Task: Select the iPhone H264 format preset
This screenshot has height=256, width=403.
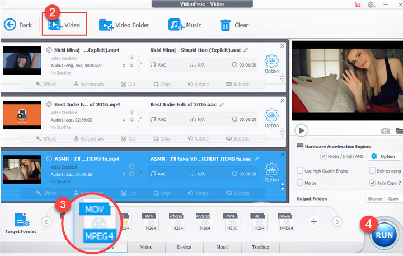Action: [177, 222]
